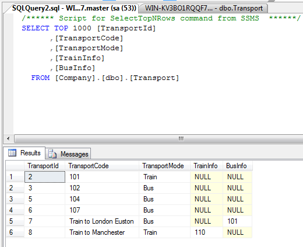Click the TrainInfo column header
Image resolution: width=303 pixels, height=247 pixels.
point(206,166)
